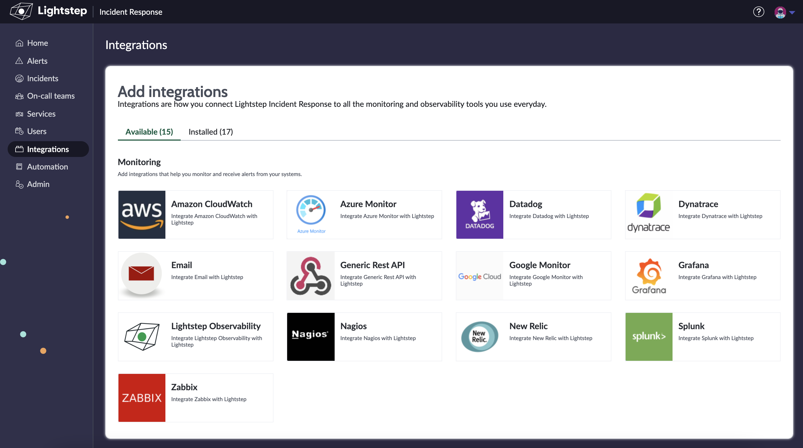
Task: Open the Amazon CloudWatch integration title
Action: point(212,204)
